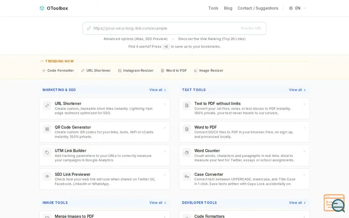Open the URL Shortener tool title

point(68,103)
